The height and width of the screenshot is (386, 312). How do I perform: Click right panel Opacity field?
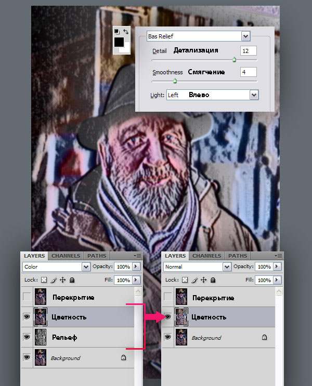click(x=264, y=267)
